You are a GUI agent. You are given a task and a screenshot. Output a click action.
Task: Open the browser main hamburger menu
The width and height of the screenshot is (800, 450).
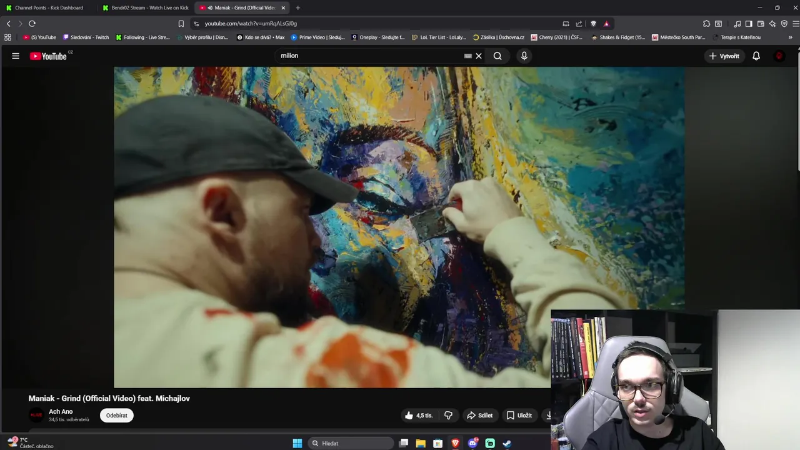coord(796,24)
